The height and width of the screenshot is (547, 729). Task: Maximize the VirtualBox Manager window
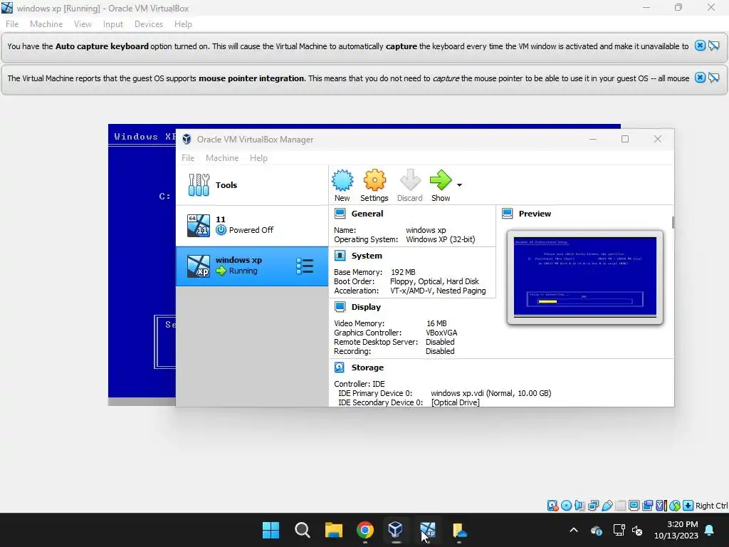coord(625,139)
